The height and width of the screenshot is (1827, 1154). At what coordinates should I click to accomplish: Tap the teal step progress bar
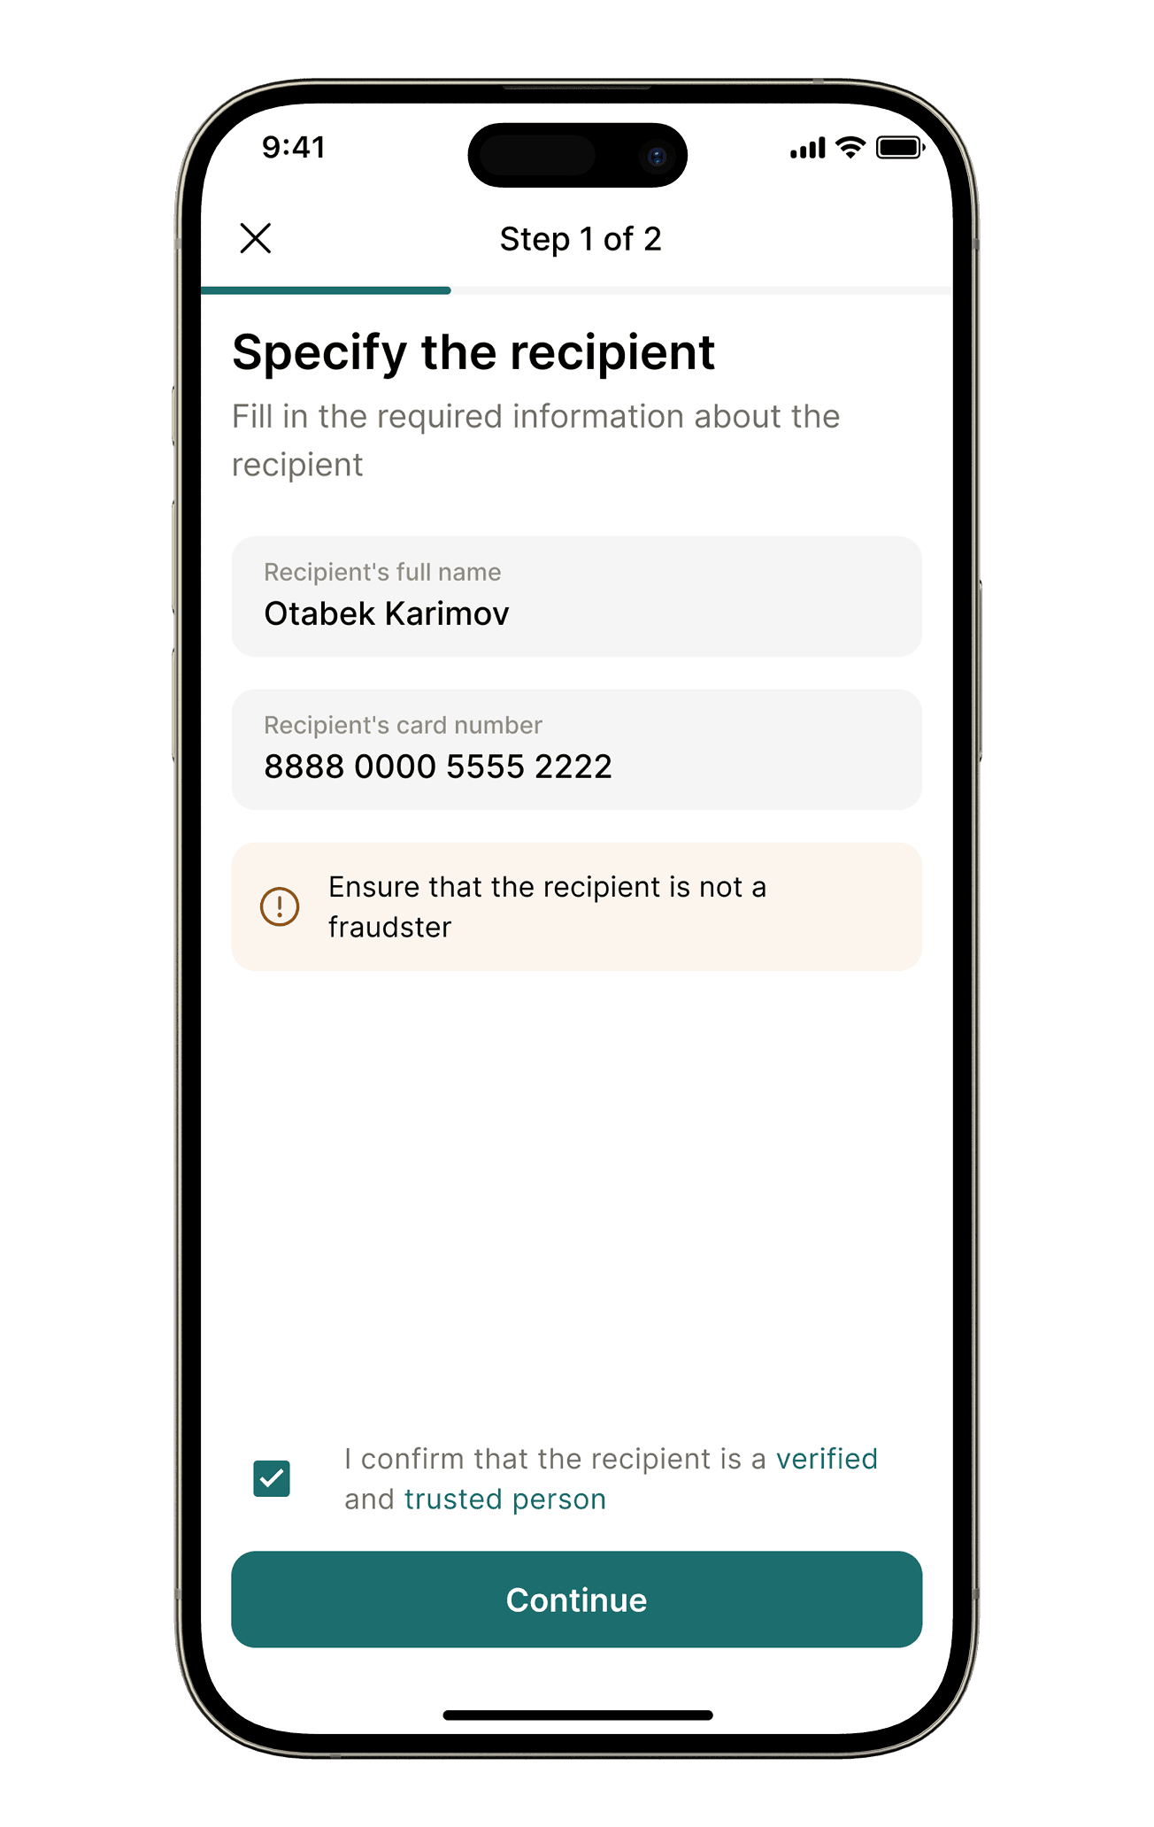coord(327,290)
